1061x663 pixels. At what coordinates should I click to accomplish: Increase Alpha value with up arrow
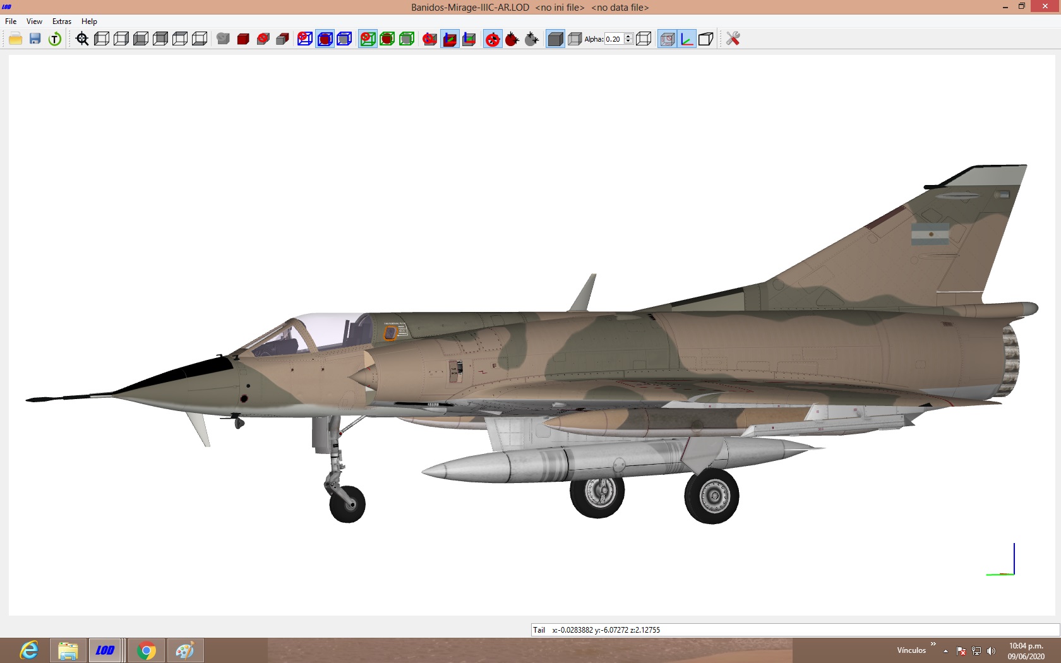coord(628,36)
